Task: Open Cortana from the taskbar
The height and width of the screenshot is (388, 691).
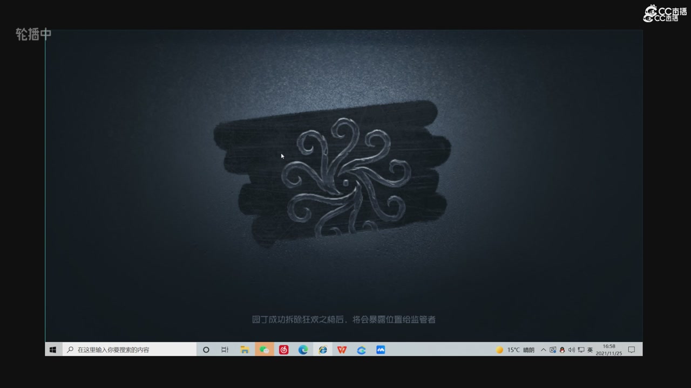Action: [x=206, y=350]
